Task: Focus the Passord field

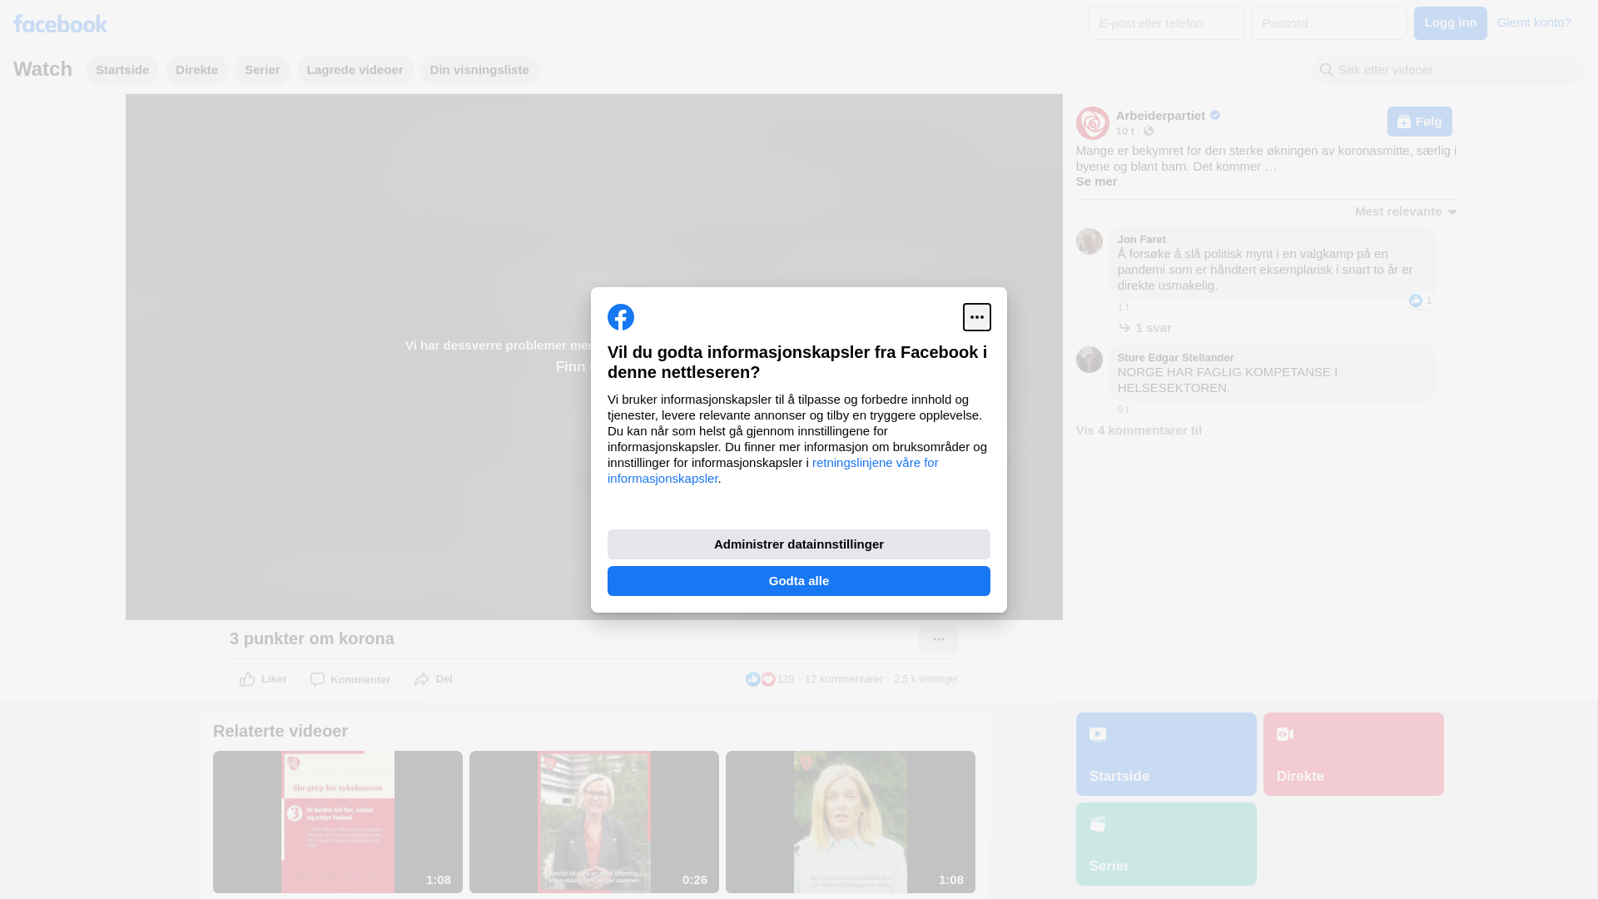Action: [x=1329, y=23]
